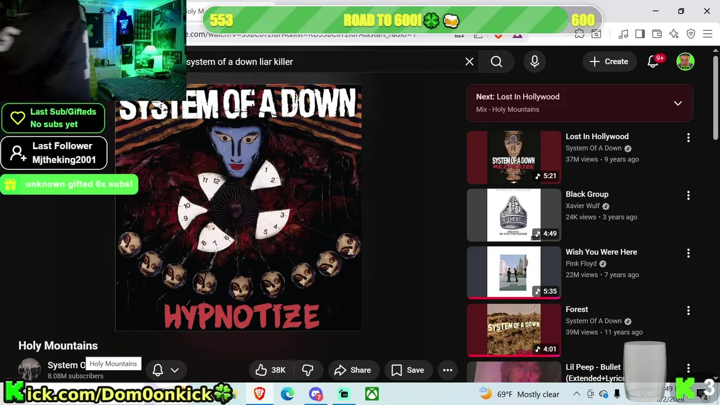Click the Black Group video title
Screen dimensions: 720x405
coord(587,194)
